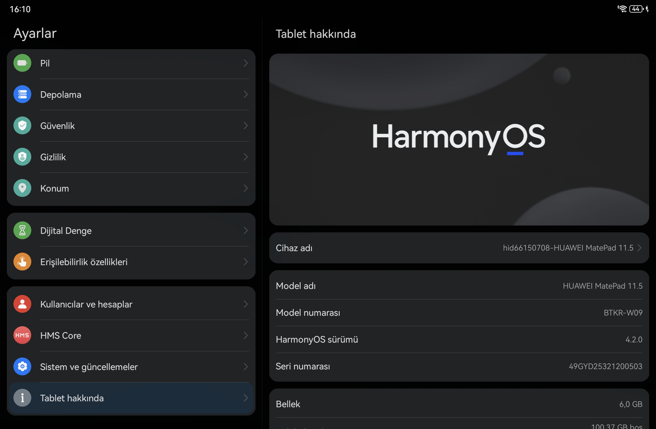The width and height of the screenshot is (656, 429).
Task: Tap the HMS Core icon
Action: click(x=22, y=335)
